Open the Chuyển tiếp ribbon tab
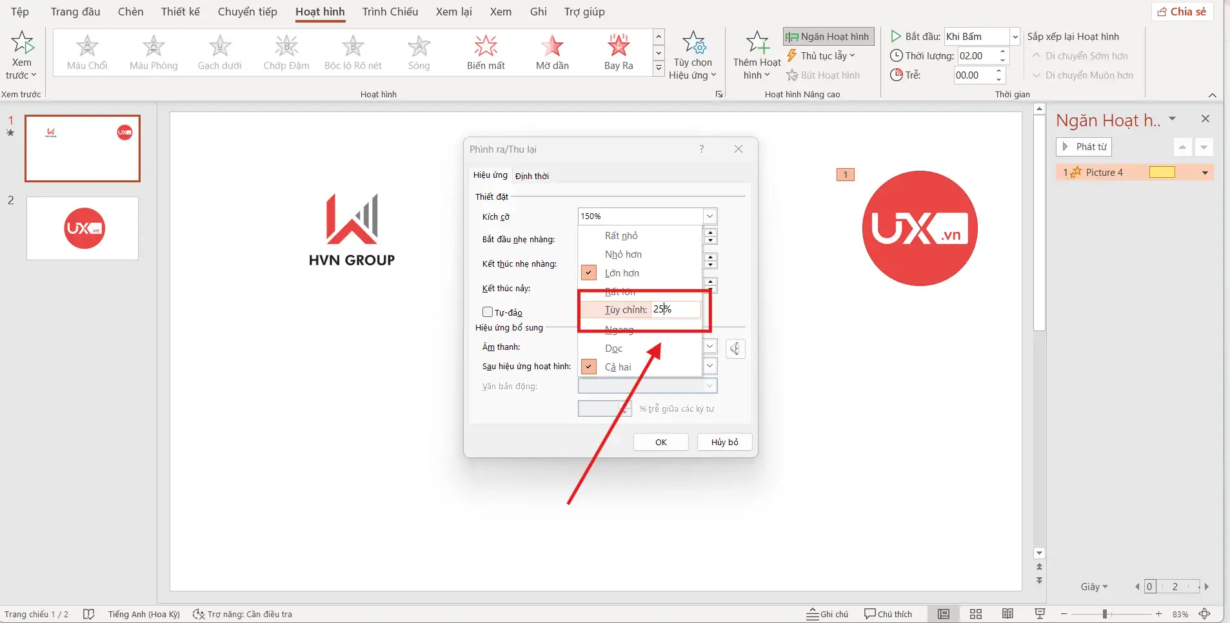 point(247,12)
